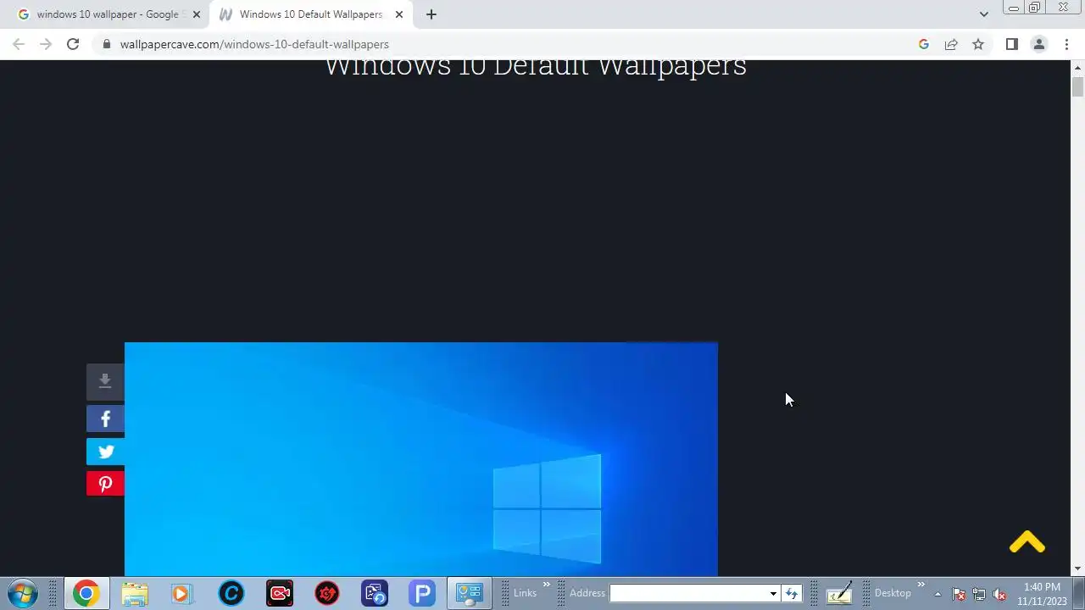Open the red hexagon taskbar app
The height and width of the screenshot is (610, 1085).
(327, 593)
